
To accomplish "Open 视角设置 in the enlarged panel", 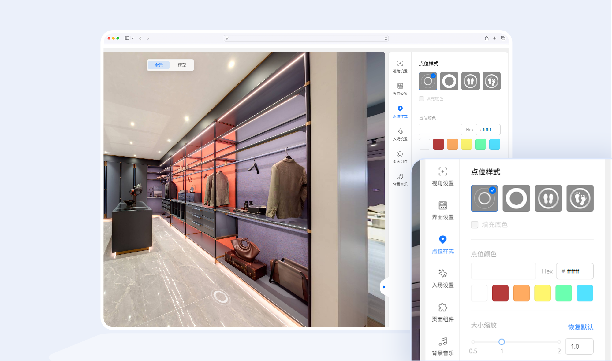I will click(442, 176).
